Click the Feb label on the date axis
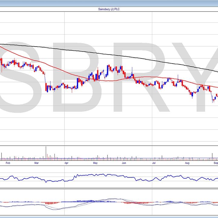 point(8,163)
